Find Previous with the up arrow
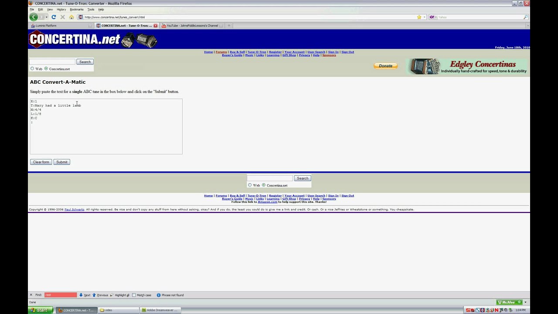 [100, 295]
